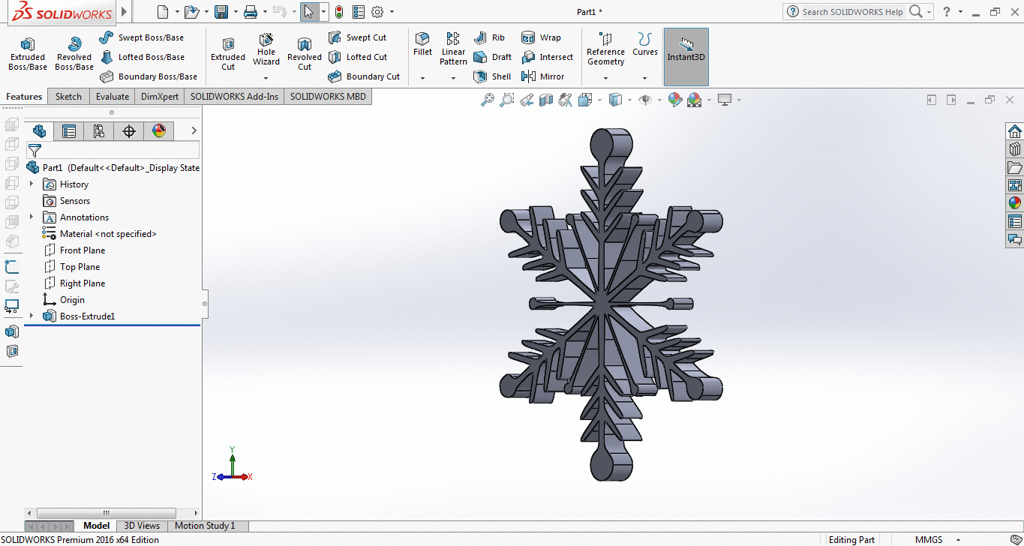The height and width of the screenshot is (546, 1024).
Task: Select the Shell feature
Action: click(492, 76)
